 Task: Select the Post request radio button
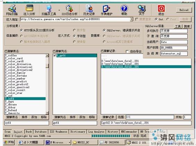point(168,19)
